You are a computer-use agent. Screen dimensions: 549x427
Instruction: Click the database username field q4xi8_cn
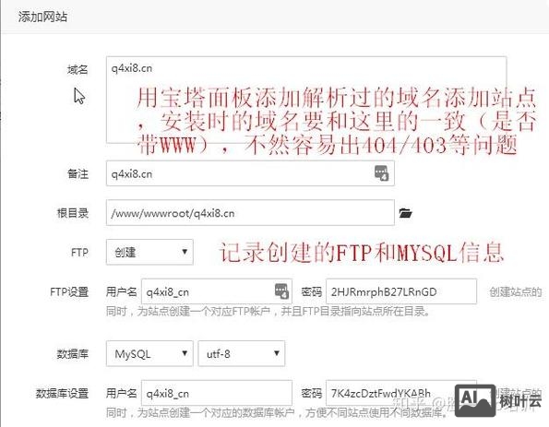point(217,393)
